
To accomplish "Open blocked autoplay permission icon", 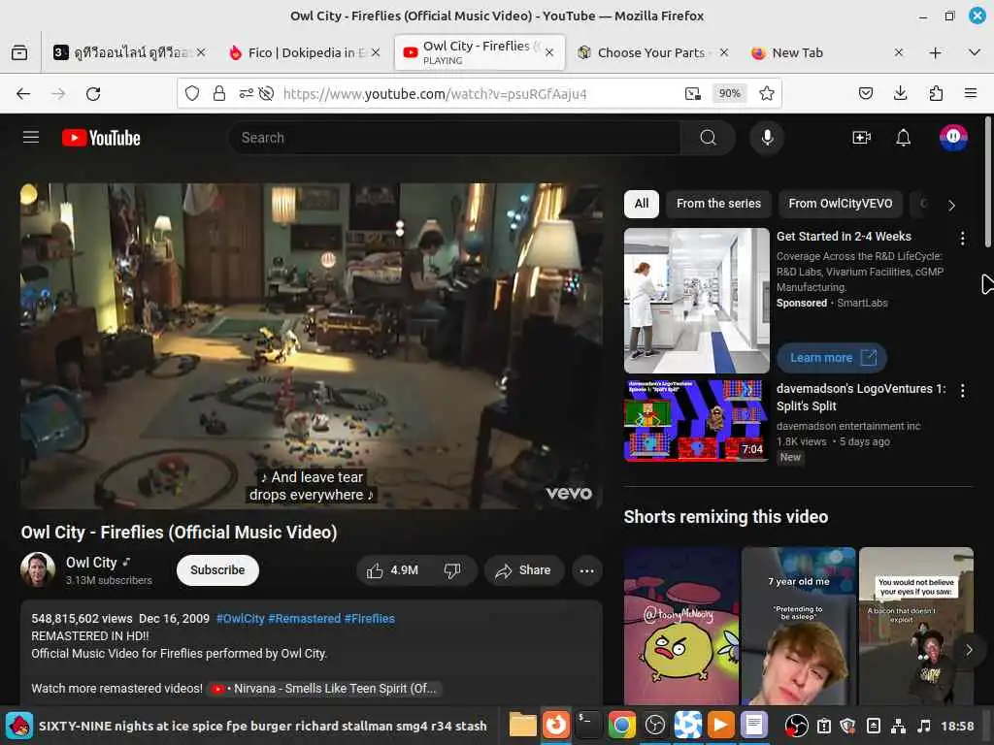I will tap(267, 94).
